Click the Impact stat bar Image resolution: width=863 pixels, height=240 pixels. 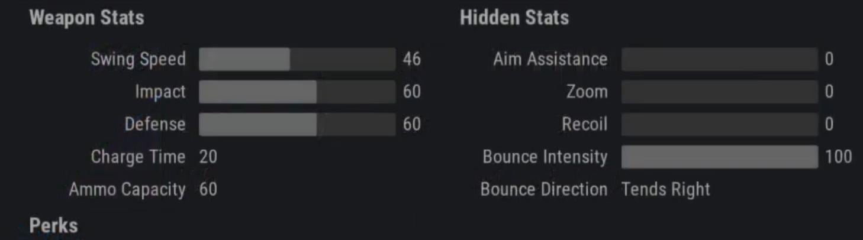coord(297,92)
